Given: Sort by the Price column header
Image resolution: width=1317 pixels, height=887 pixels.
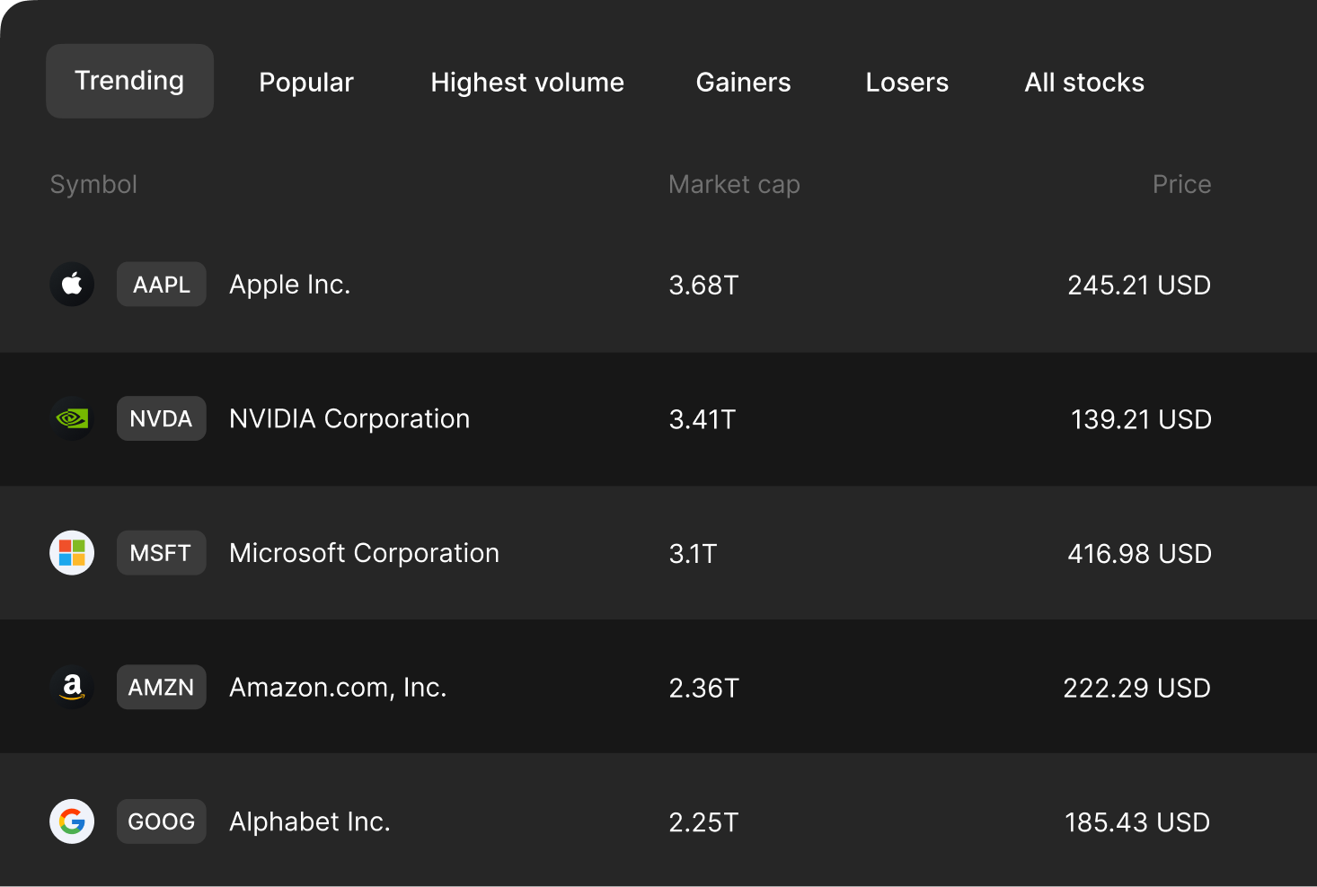Looking at the screenshot, I should (1181, 184).
